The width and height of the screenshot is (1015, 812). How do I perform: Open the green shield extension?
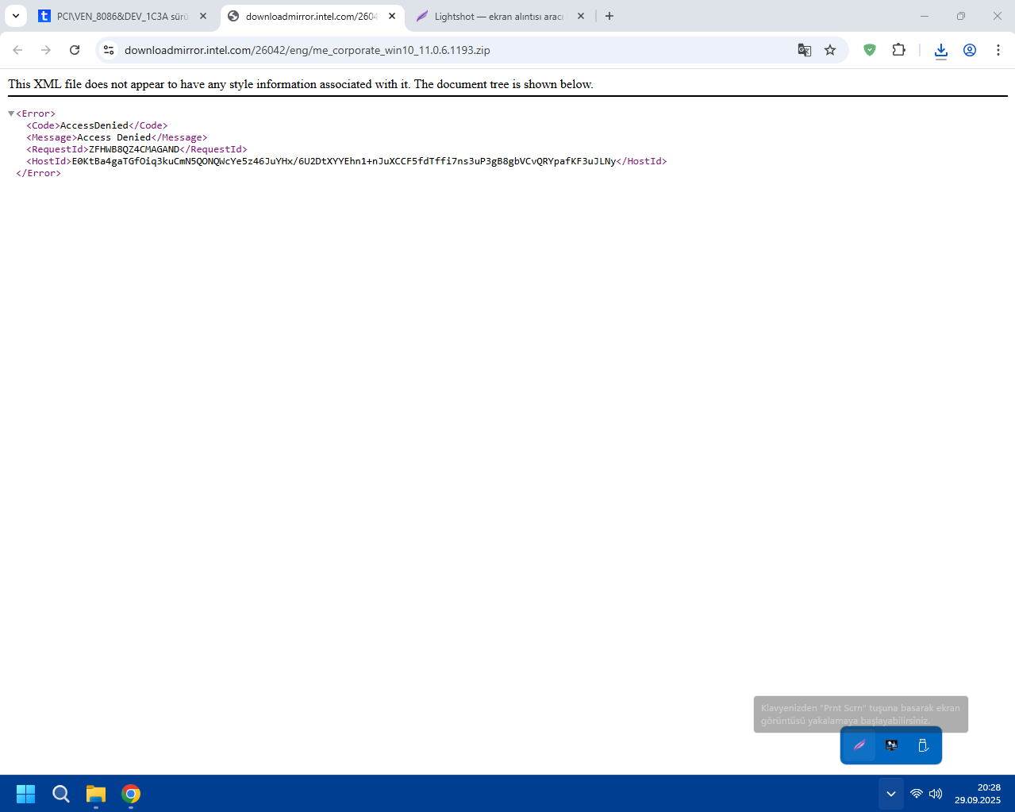[870, 50]
